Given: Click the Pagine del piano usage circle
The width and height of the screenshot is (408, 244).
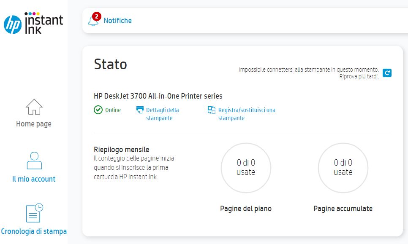Looking at the screenshot, I should point(246,168).
